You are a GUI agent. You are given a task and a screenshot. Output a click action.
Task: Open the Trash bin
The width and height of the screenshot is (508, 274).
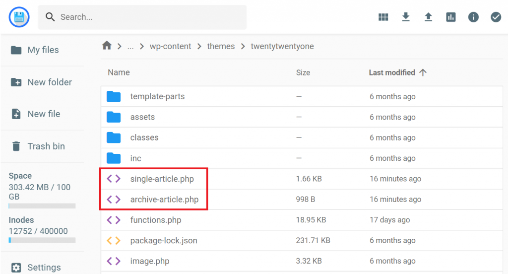(46, 146)
